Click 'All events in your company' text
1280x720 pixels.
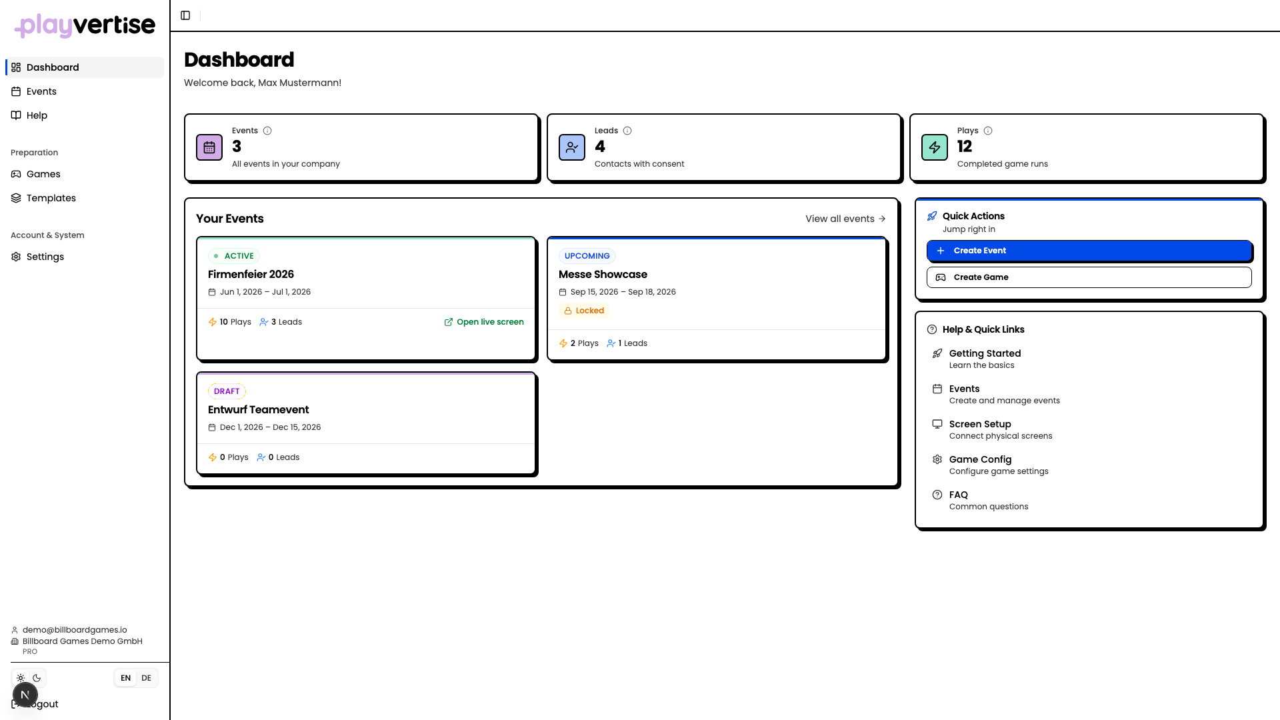pos(286,164)
